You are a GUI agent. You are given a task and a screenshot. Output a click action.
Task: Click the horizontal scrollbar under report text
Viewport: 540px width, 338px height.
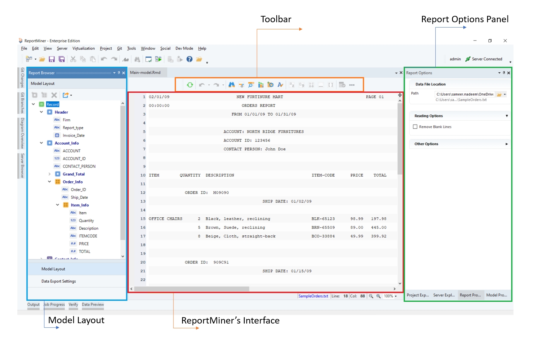click(x=192, y=289)
